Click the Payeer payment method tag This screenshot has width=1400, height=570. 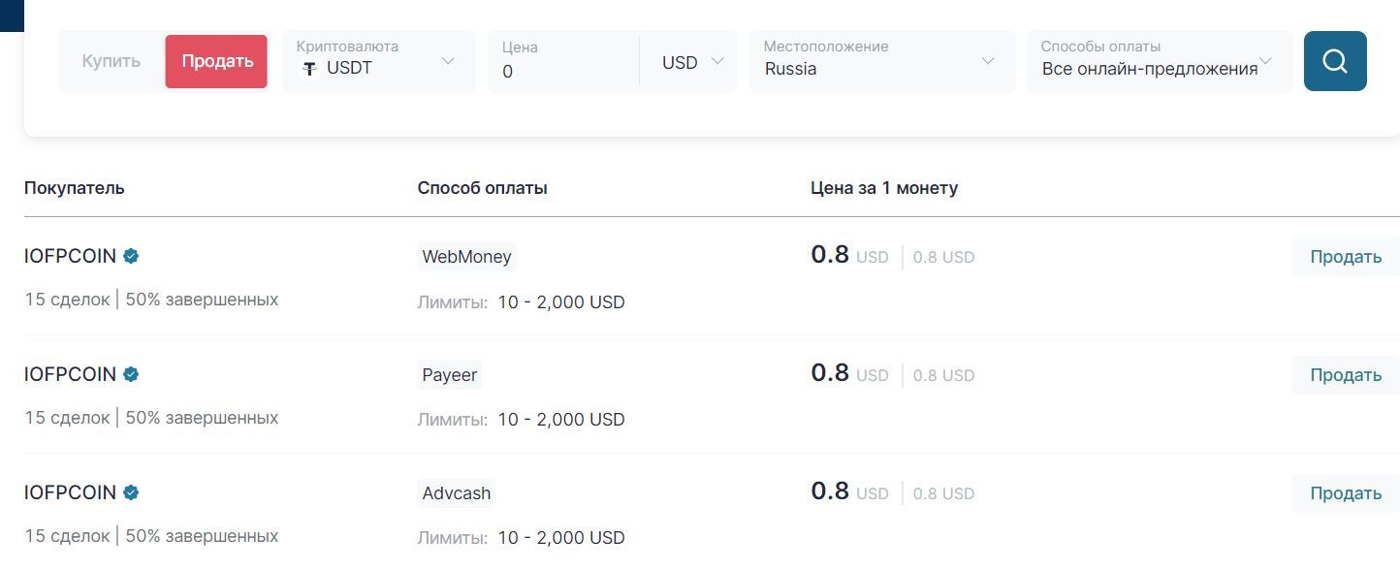pos(449,375)
